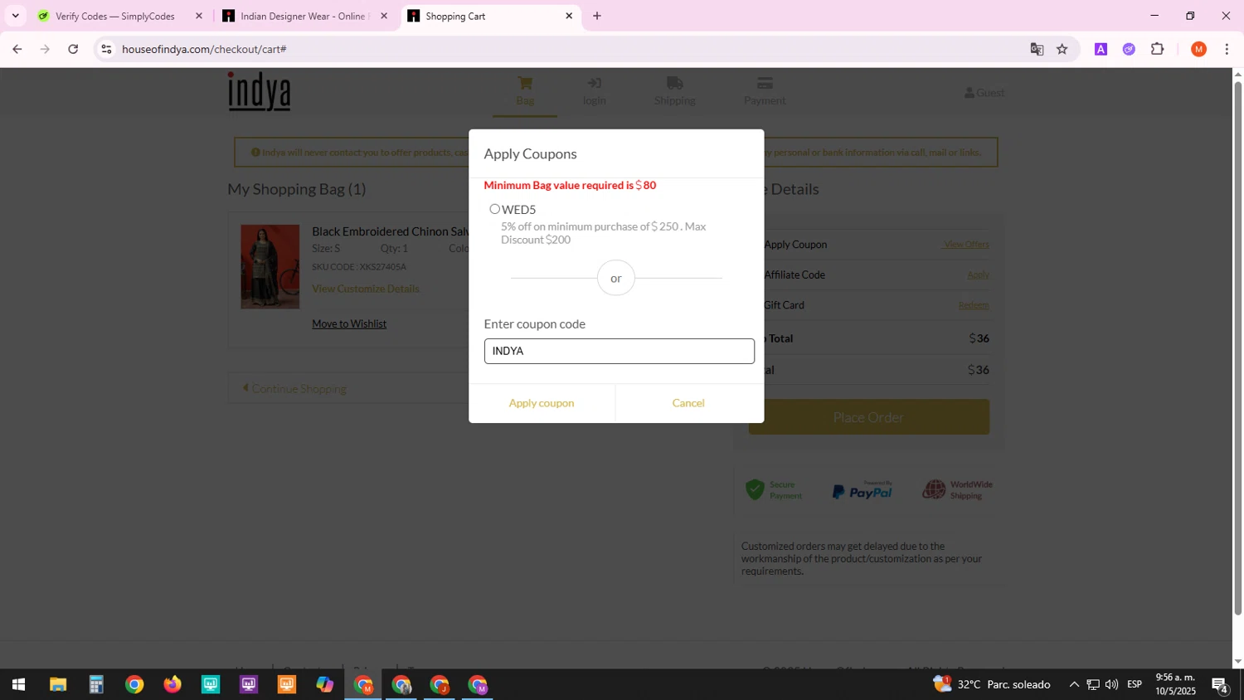This screenshot has height=700, width=1244.
Task: Switch to Verify Codes SimplyCodes tab
Action: (x=115, y=16)
